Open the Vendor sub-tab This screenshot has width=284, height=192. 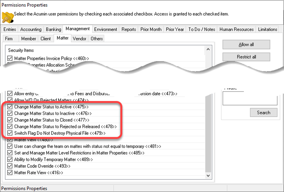point(79,38)
